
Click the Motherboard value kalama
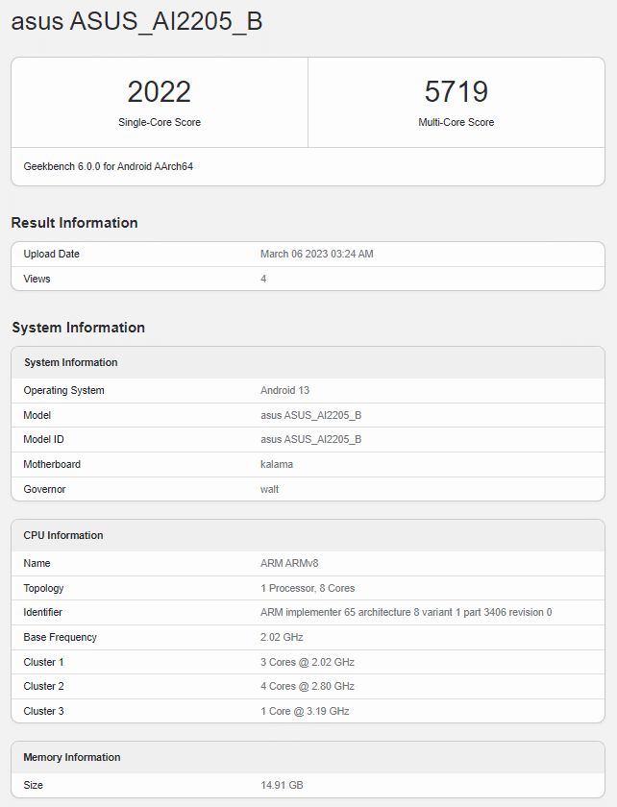point(277,464)
